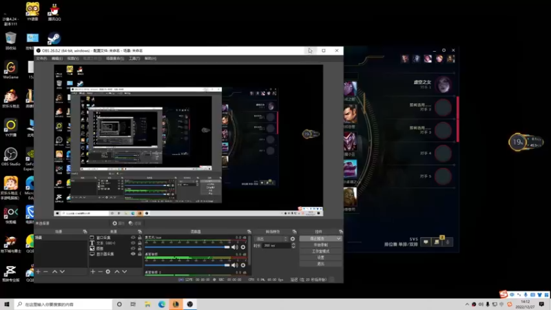Open the 回收站 recycle bin icon
551x310 pixels.
pos(10,41)
